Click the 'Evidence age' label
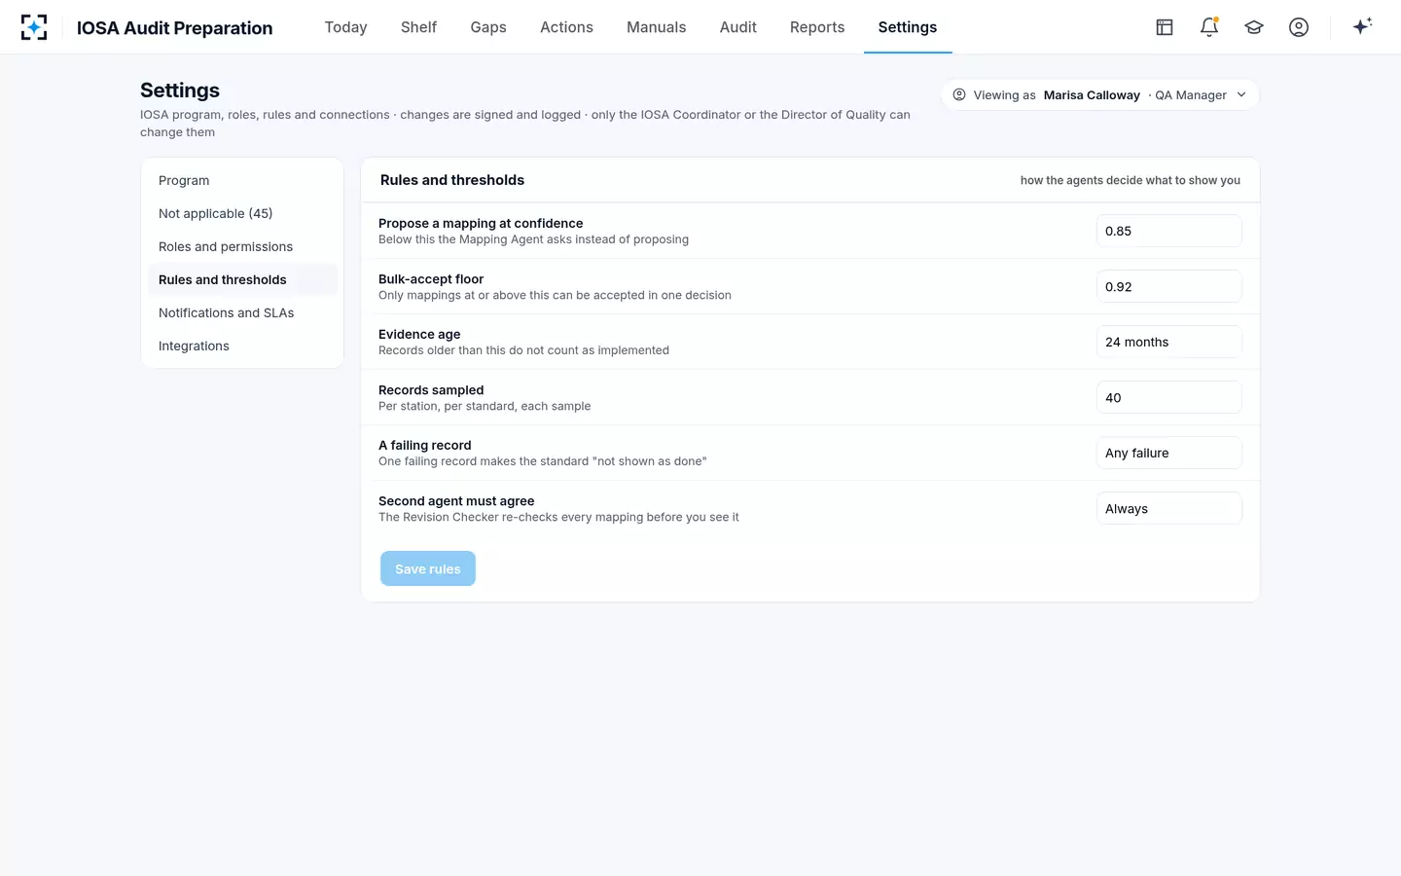The height and width of the screenshot is (876, 1401). (x=419, y=335)
